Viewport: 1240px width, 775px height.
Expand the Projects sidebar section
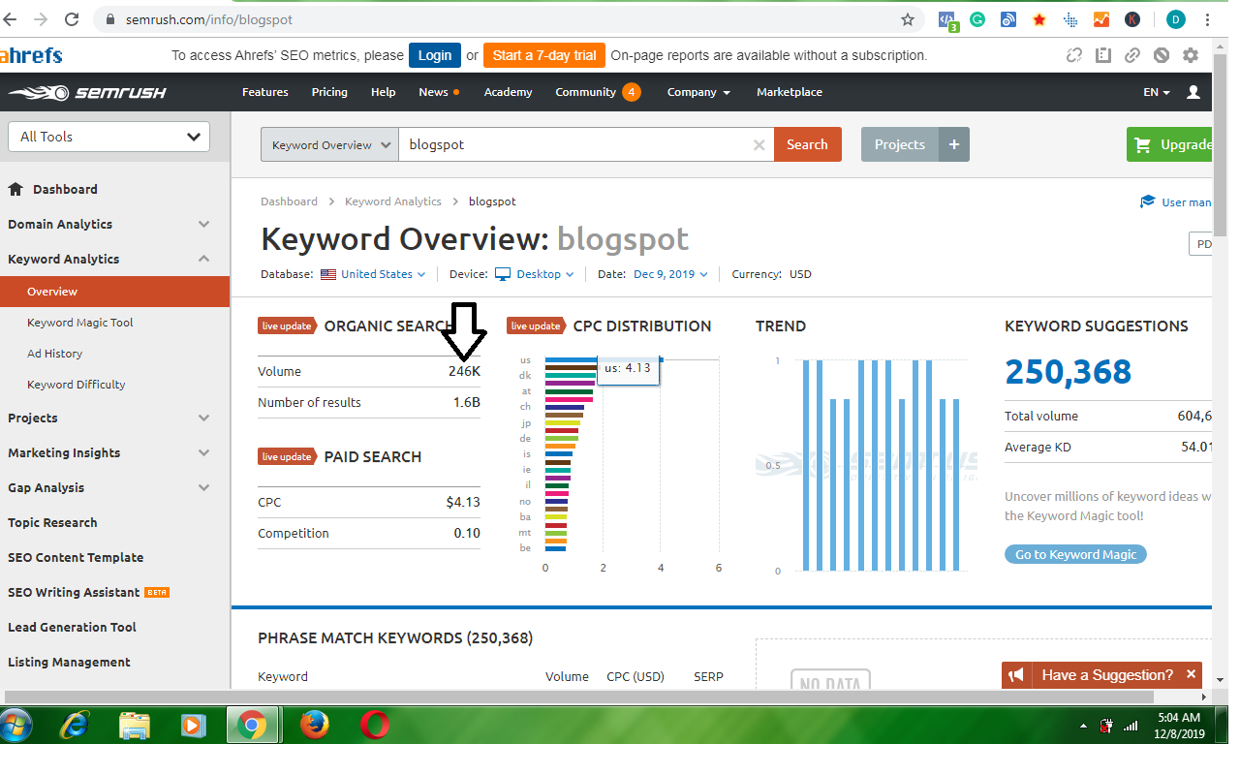(x=203, y=418)
